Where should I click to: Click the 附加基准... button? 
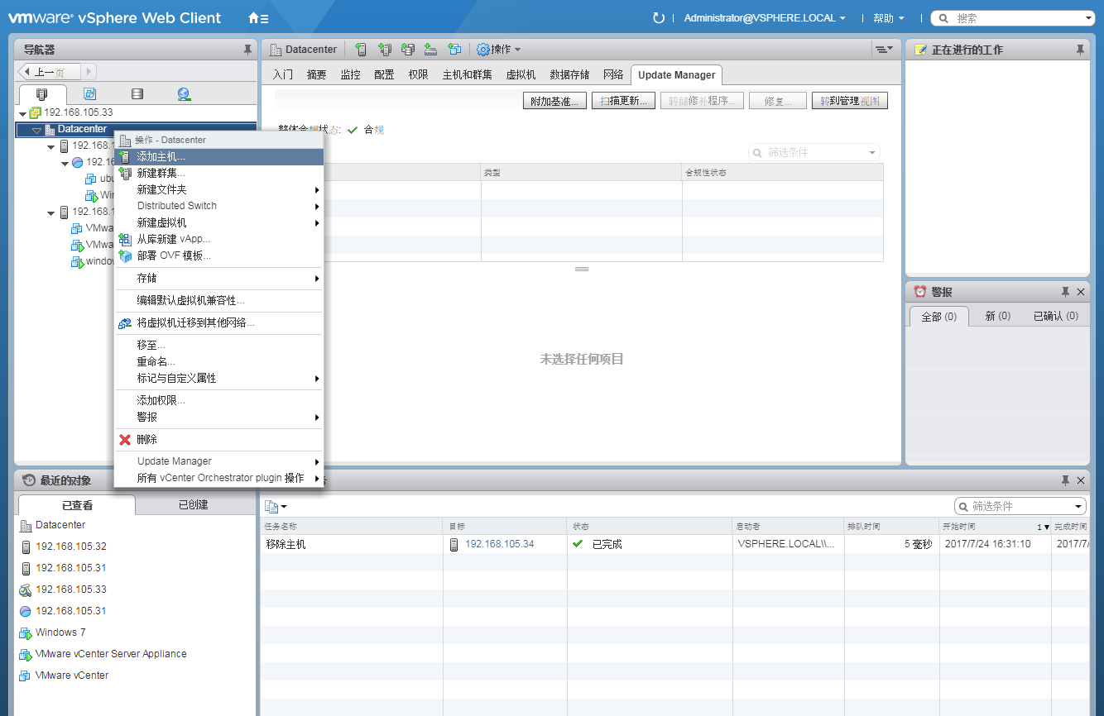[x=554, y=101]
